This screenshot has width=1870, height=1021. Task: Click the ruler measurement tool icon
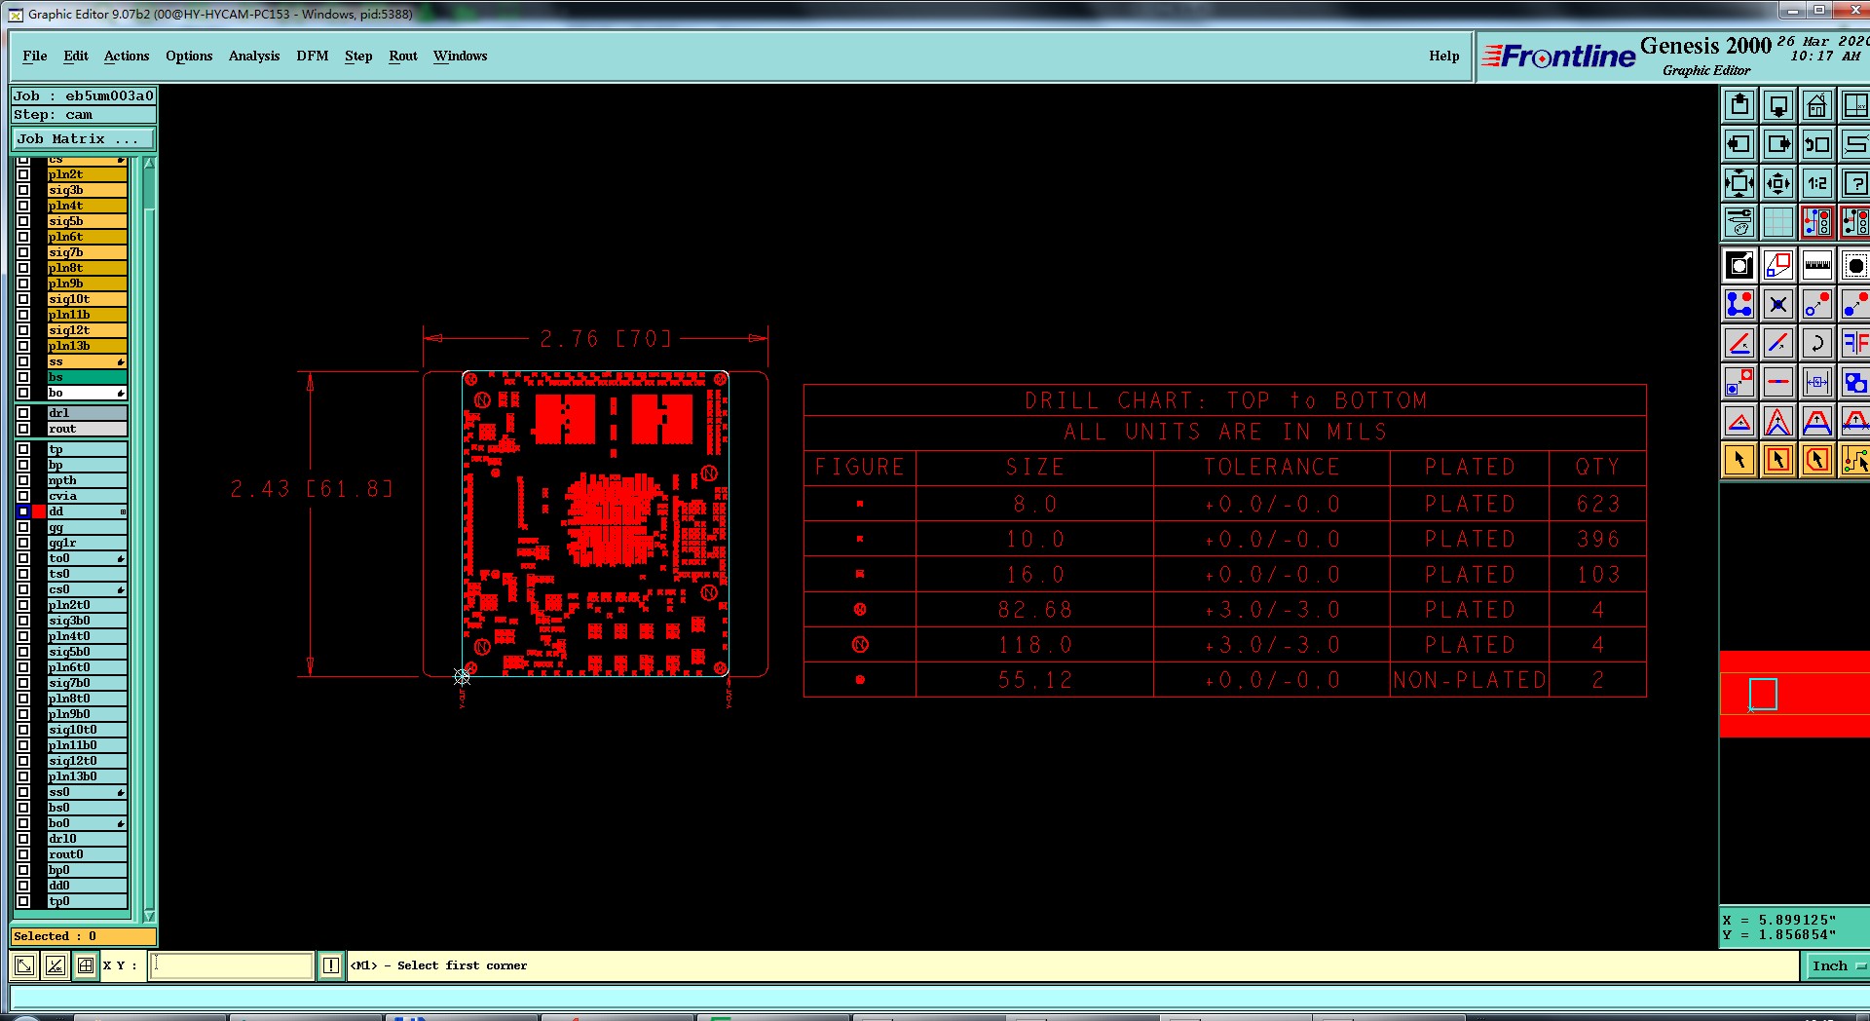(x=1817, y=265)
